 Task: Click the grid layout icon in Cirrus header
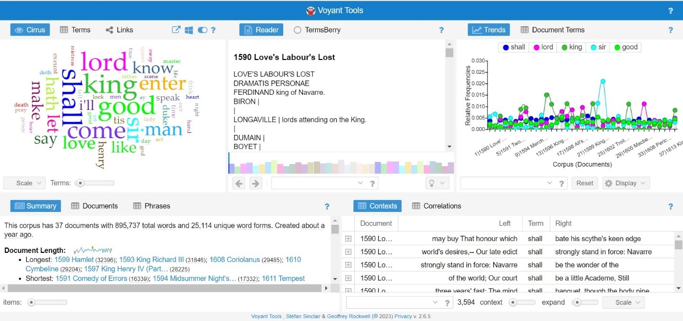tap(189, 30)
